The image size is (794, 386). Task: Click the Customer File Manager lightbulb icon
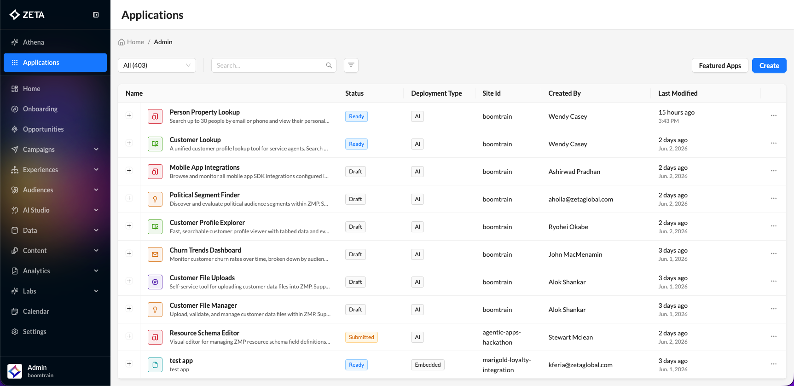coord(155,310)
